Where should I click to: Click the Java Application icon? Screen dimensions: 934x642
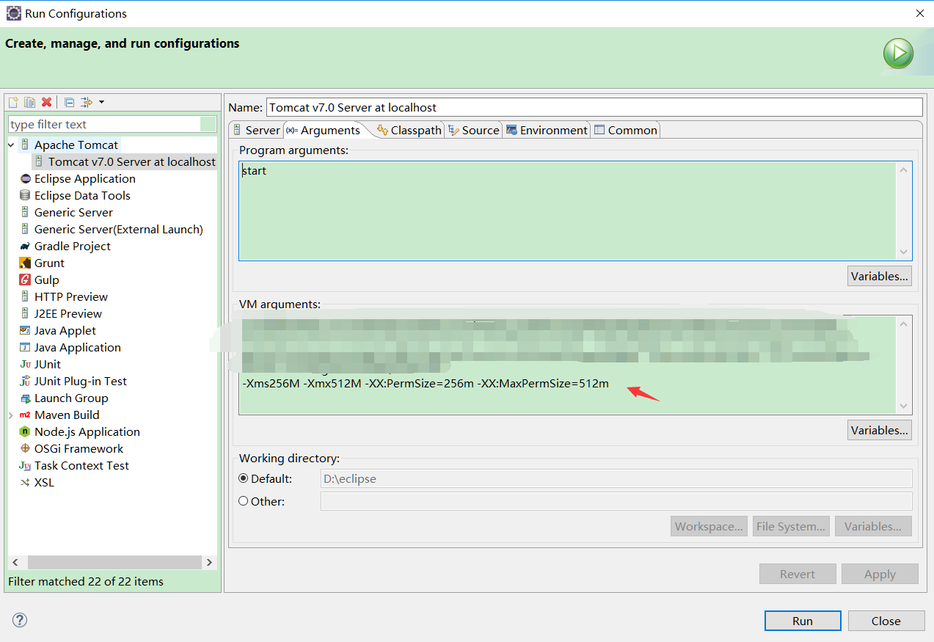25,348
